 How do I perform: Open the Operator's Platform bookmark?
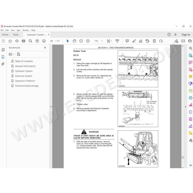point(25,81)
